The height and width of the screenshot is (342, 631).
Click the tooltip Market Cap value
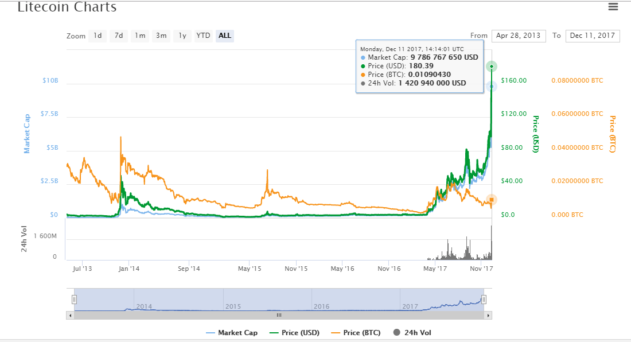point(444,57)
